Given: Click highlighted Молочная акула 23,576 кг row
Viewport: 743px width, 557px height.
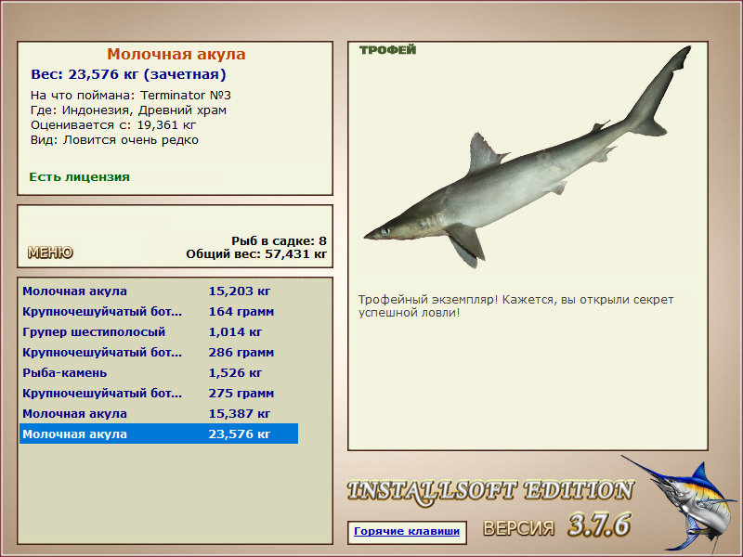Looking at the screenshot, I should point(159,434).
